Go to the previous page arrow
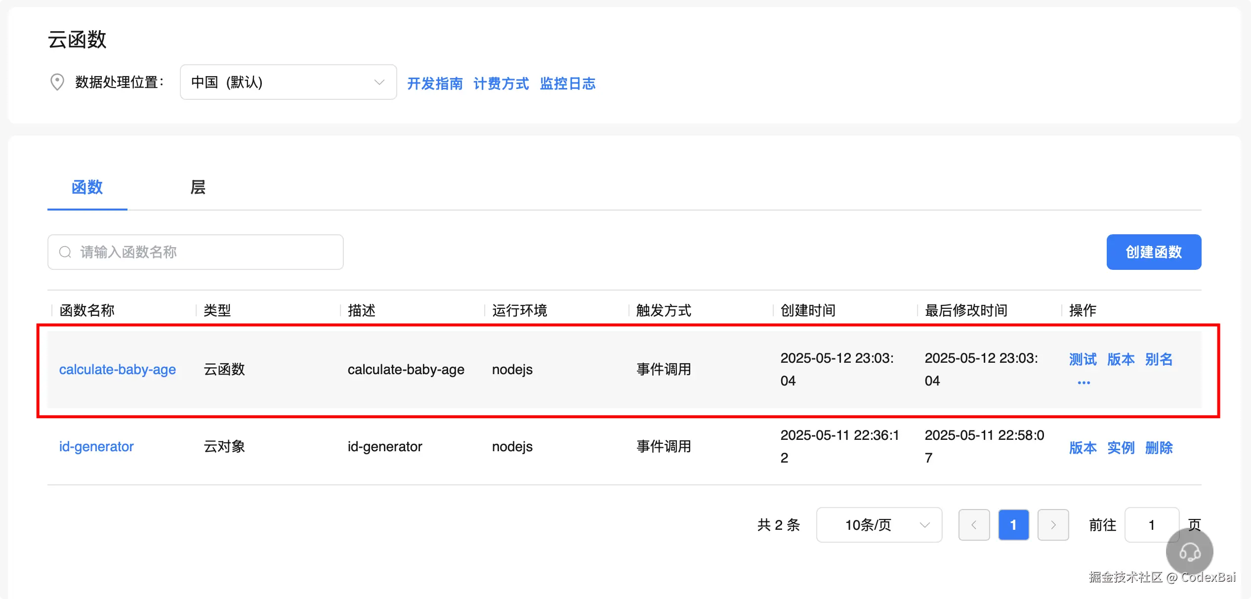 click(x=974, y=525)
